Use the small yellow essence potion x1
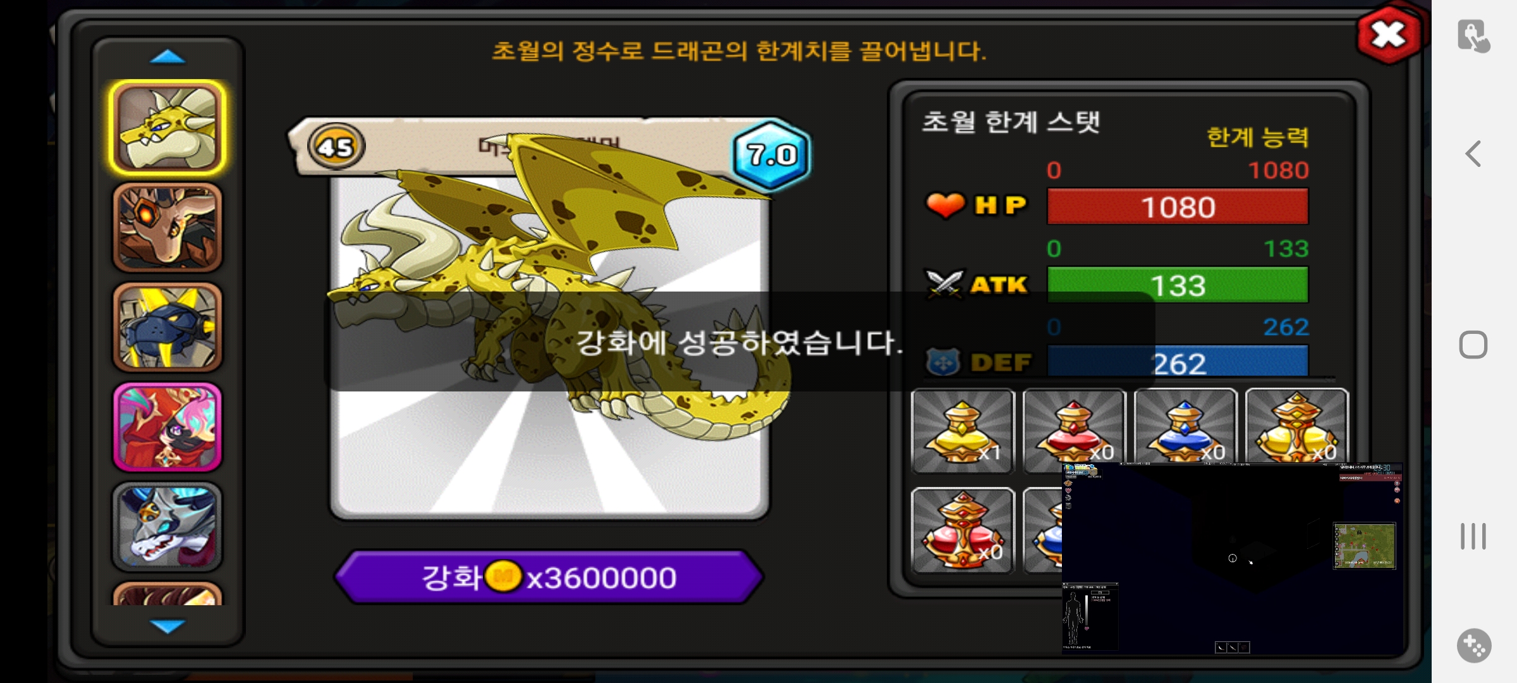 [963, 431]
